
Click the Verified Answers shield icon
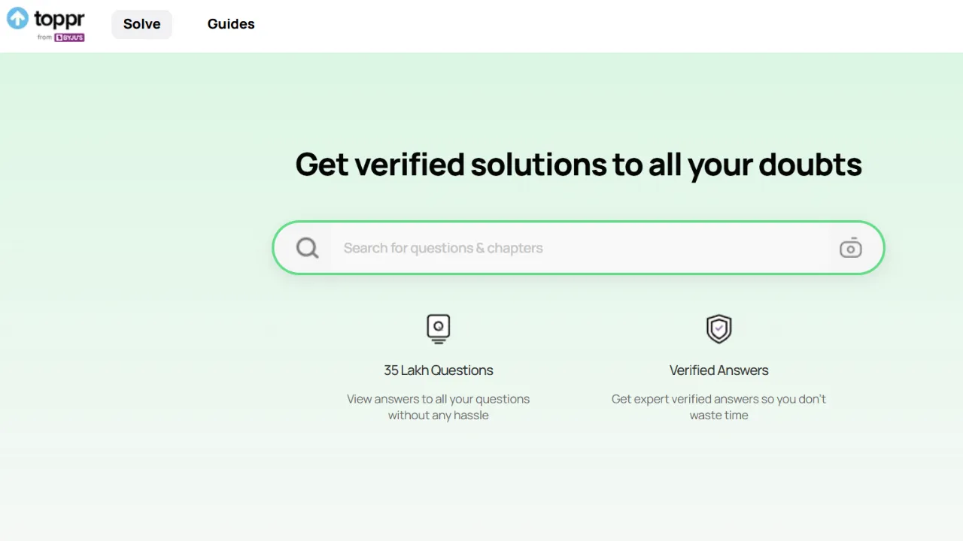pos(718,328)
